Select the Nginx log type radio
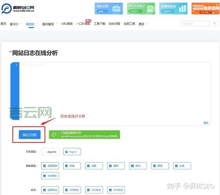The image size is (220, 195). pyautogui.click(x=72, y=152)
